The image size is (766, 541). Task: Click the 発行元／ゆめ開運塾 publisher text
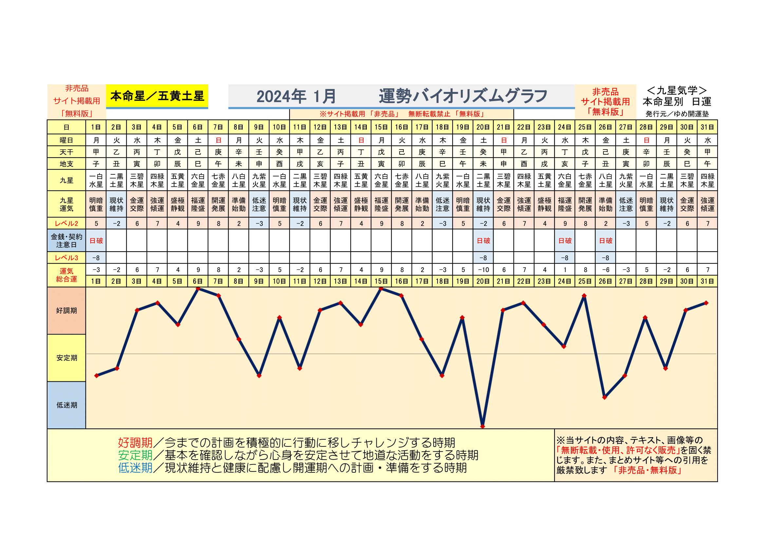tap(677, 114)
